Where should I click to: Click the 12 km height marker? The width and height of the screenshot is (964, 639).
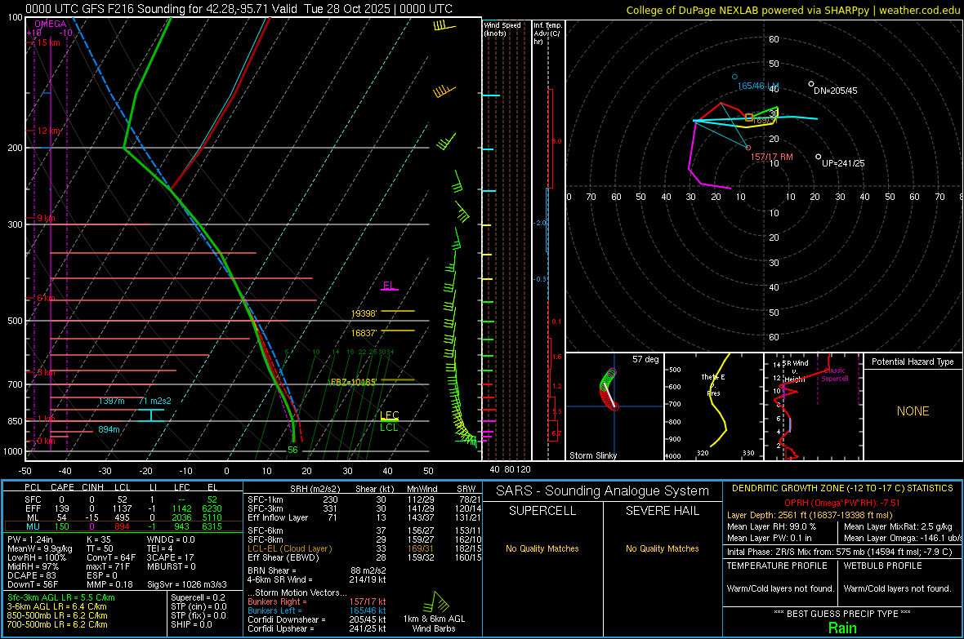click(48, 131)
